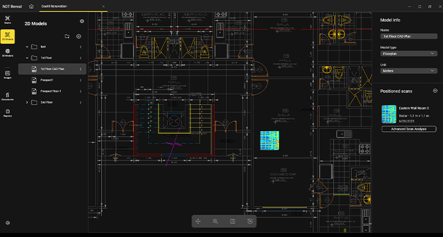Screen dimensions: 443x237
Task: Click the Advanced Scan Analysis button
Action: click(409, 129)
